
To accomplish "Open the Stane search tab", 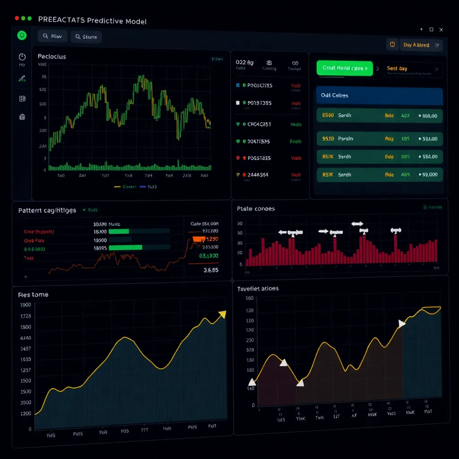I will 86,37.
